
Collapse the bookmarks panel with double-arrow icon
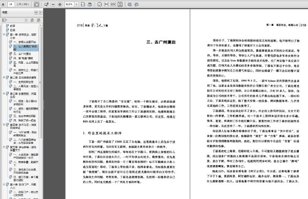tap(36, 12)
